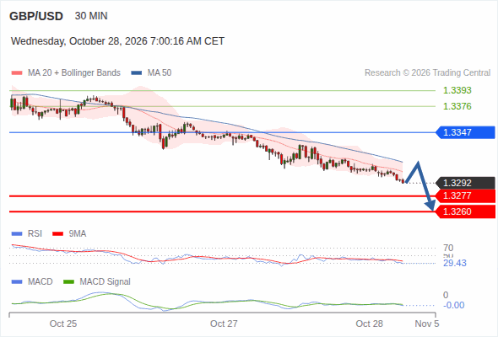Screen dimensions: 498x337
Task: Click the RSI blue legend swatch
Action: point(17,234)
